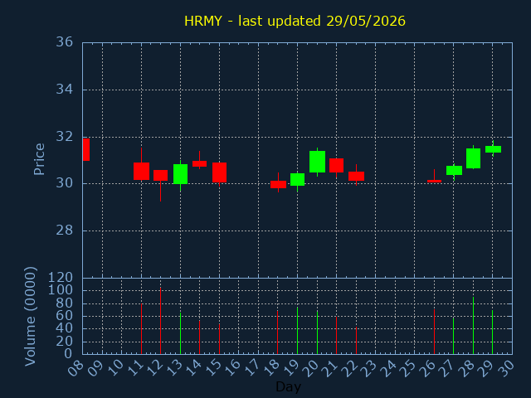The height and width of the screenshot is (398, 531).
Task: Click the price axis tick "28"
Action: (65, 231)
